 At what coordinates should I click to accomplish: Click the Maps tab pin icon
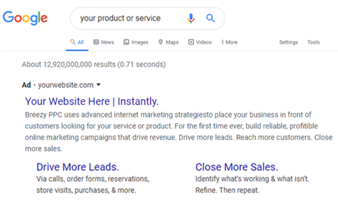tap(161, 42)
